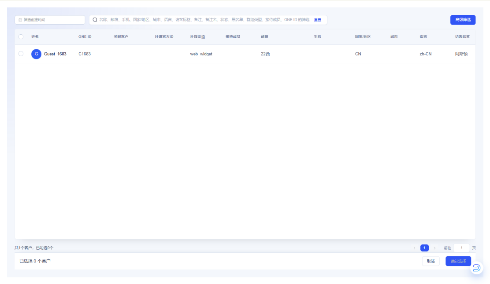Click the 城市 column header

point(394,37)
